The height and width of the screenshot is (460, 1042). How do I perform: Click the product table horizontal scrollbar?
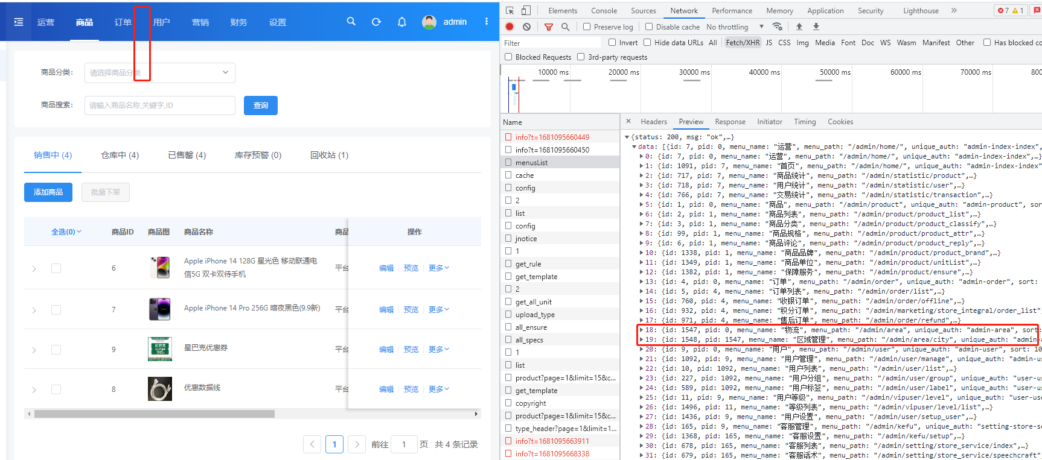pos(155,414)
